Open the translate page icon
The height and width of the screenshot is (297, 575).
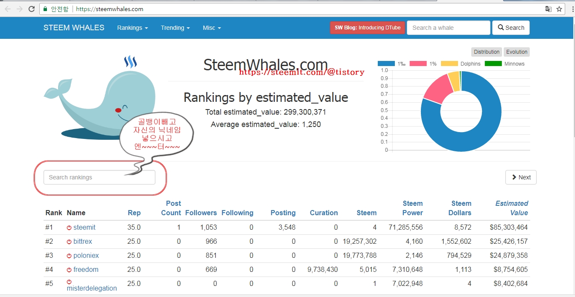point(549,9)
